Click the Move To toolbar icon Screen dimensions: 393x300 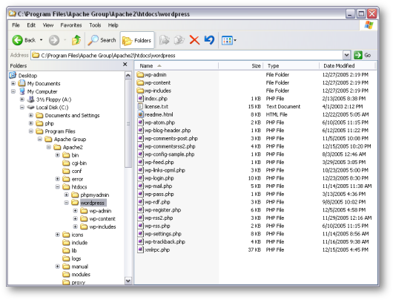pyautogui.click(x=165, y=40)
